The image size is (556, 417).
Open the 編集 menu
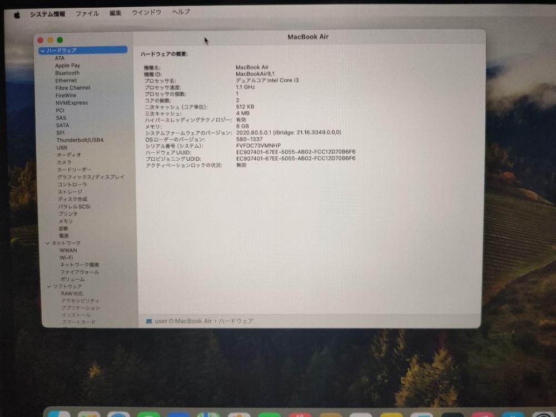point(115,13)
